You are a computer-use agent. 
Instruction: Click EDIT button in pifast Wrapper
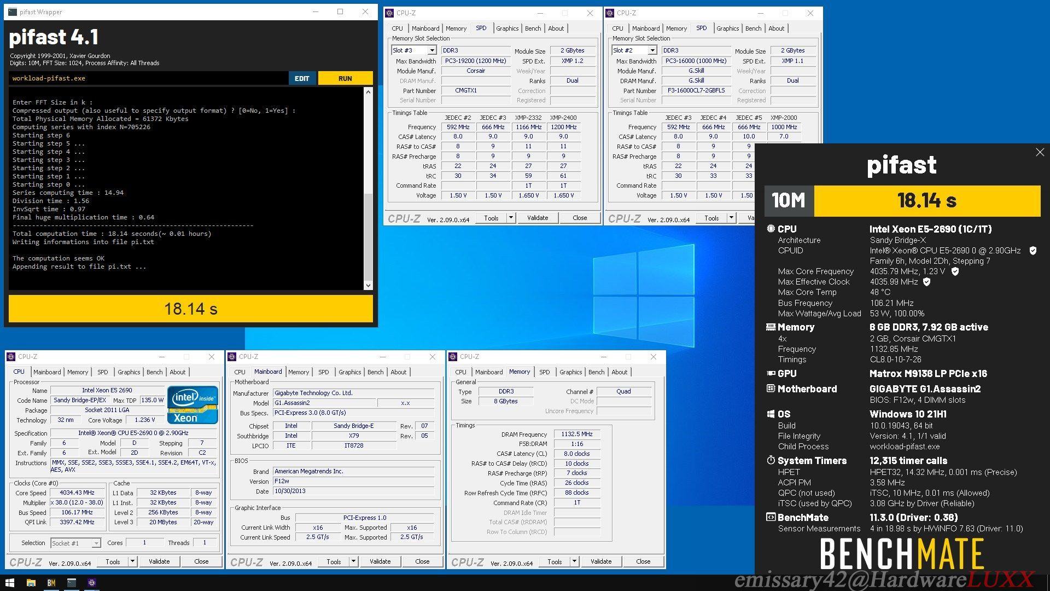302,78
